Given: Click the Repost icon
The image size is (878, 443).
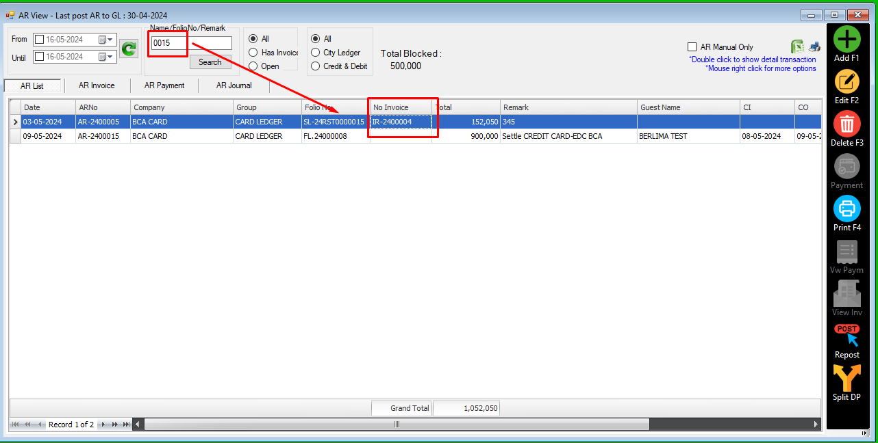Looking at the screenshot, I should pos(847,336).
